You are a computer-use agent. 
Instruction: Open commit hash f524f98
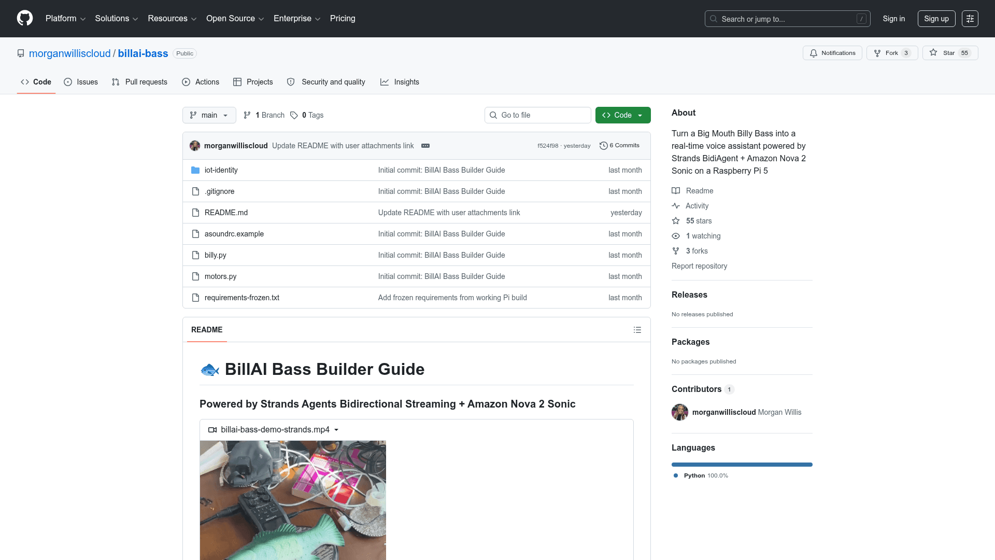pos(548,146)
